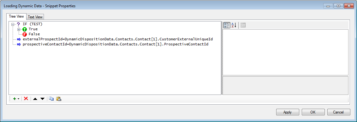Image resolution: width=357 pixels, height=122 pixels.
Task: Move item up with black arrow
Action: pyautogui.click(x=35, y=99)
